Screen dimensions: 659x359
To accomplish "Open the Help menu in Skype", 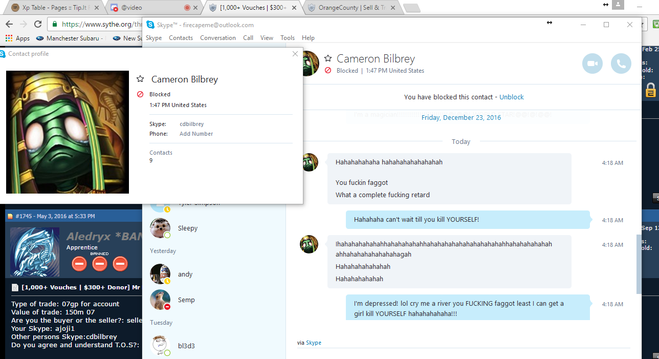I will (x=308, y=38).
